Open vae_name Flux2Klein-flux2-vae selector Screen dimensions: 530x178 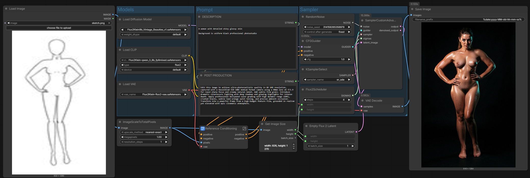[154, 94]
